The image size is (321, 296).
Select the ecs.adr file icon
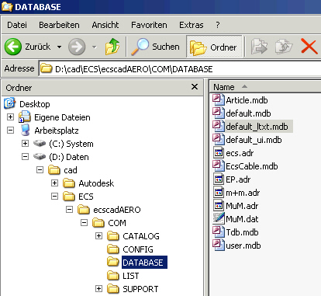pyautogui.click(x=218, y=153)
